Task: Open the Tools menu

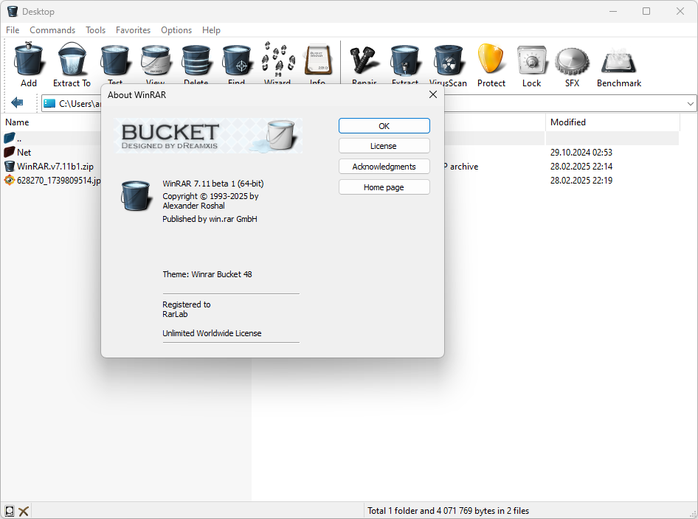Action: tap(95, 29)
